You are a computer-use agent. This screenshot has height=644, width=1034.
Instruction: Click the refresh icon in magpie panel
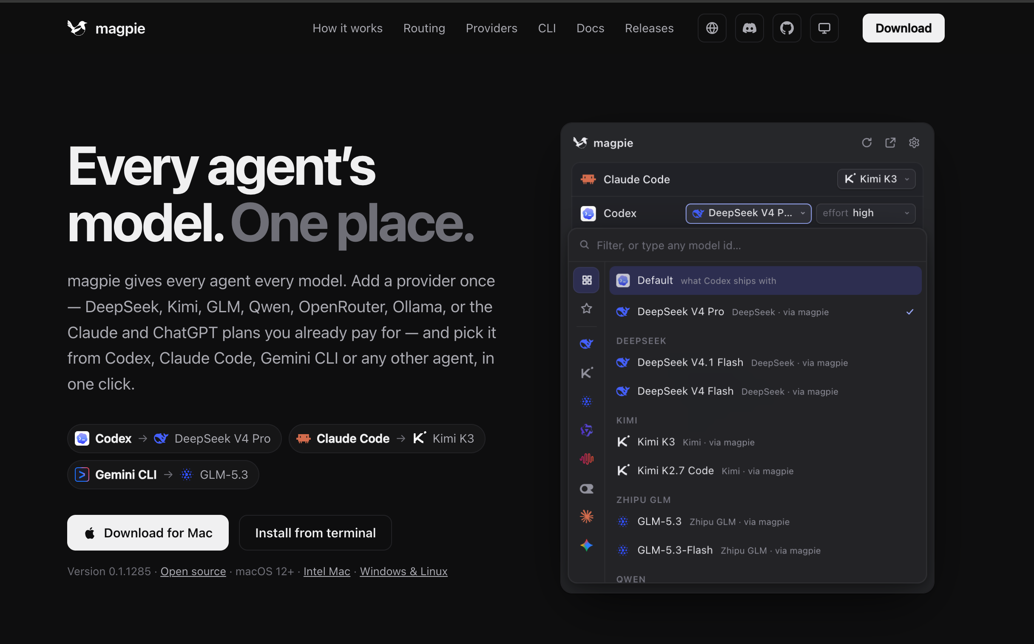click(866, 143)
